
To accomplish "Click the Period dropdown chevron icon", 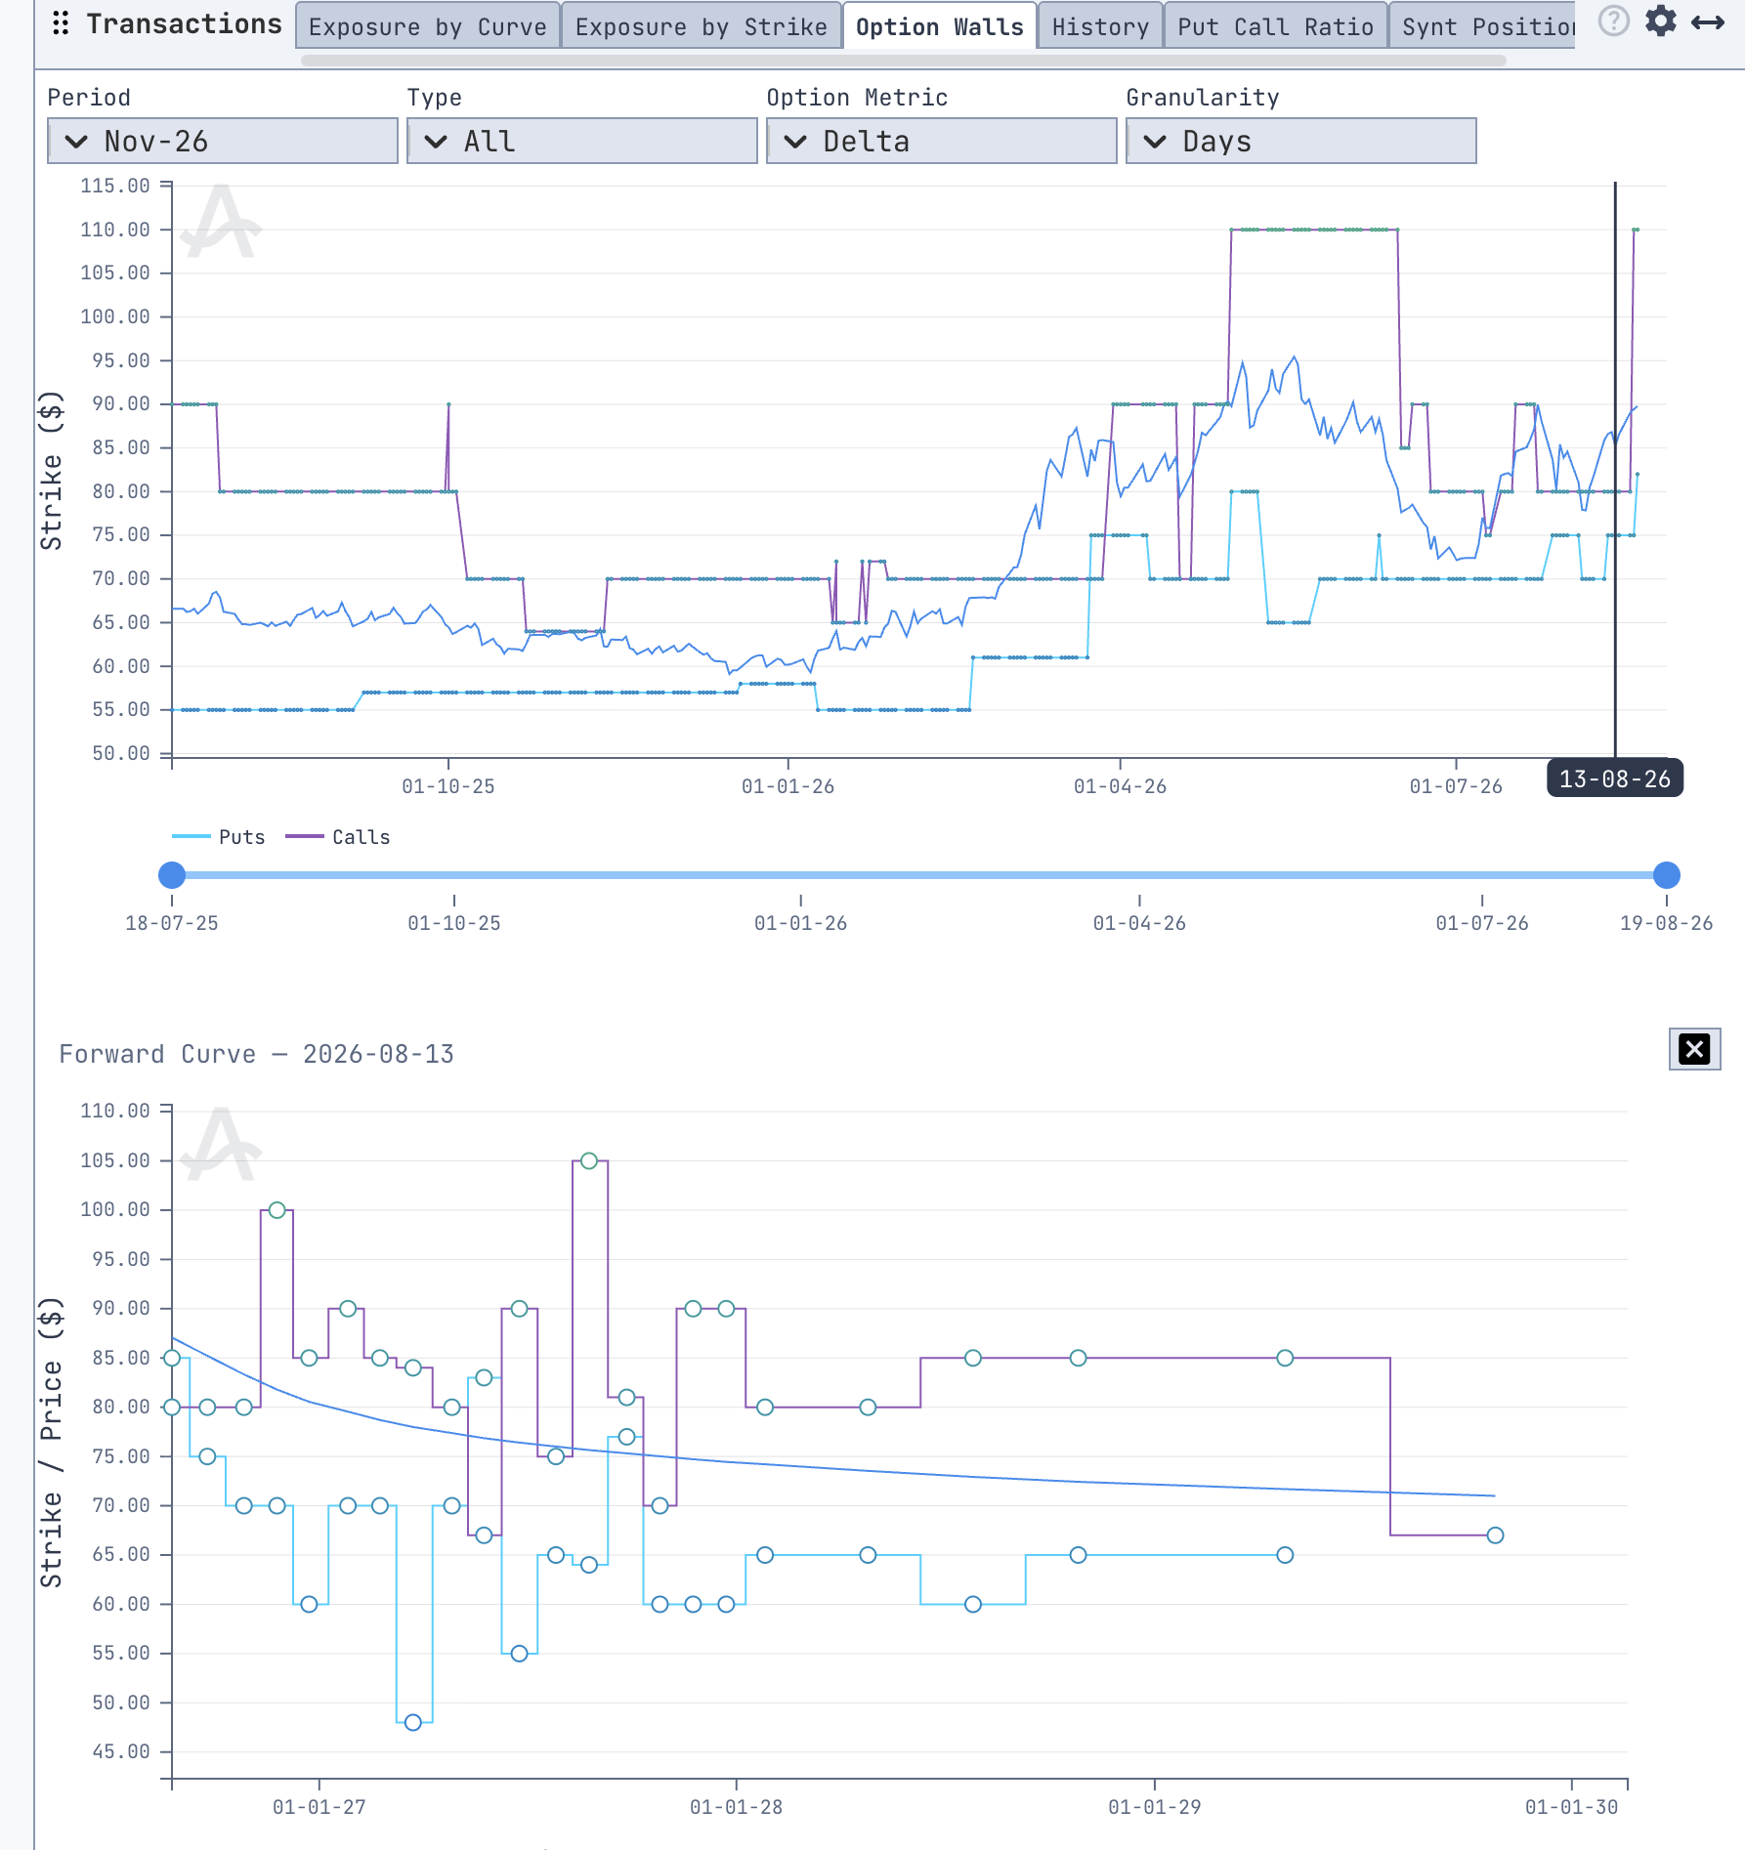I will coord(76,142).
